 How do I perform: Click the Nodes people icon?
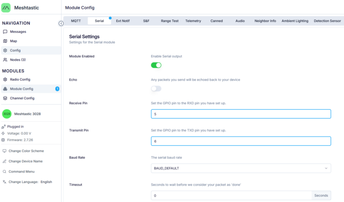coord(5,60)
